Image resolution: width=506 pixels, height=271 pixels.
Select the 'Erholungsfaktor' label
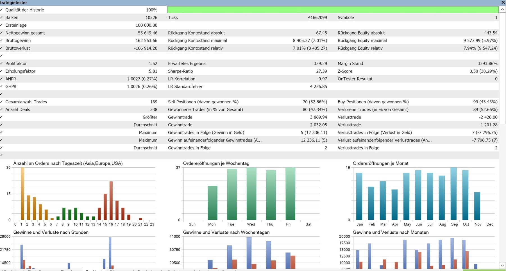[x=20, y=71]
